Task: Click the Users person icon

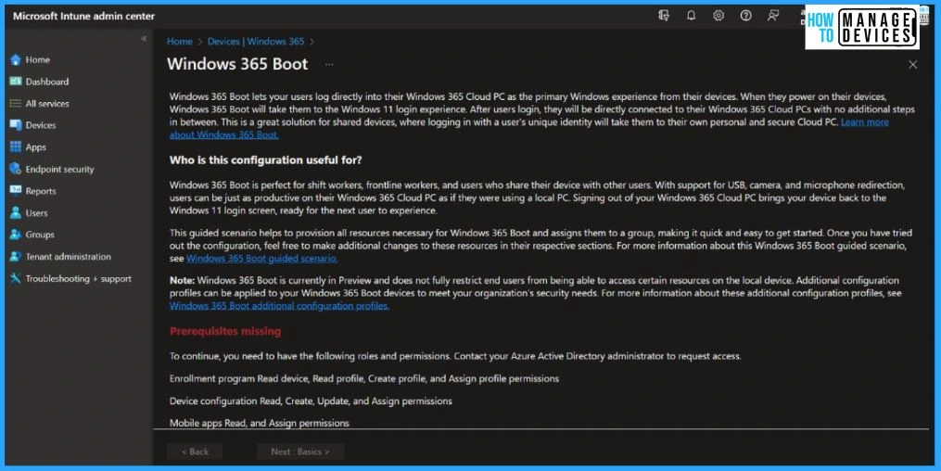Action: pyautogui.click(x=16, y=213)
